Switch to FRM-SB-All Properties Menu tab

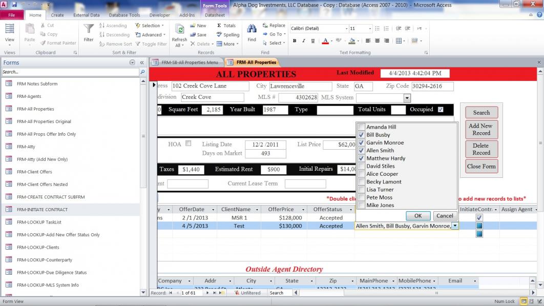(x=185, y=63)
